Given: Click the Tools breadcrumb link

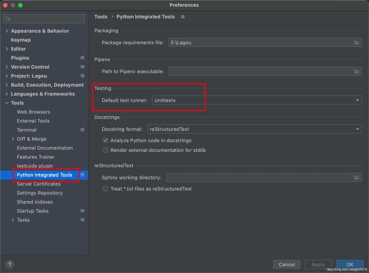Looking at the screenshot, I should [x=101, y=17].
